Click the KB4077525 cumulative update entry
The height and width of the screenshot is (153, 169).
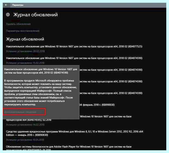74,46
